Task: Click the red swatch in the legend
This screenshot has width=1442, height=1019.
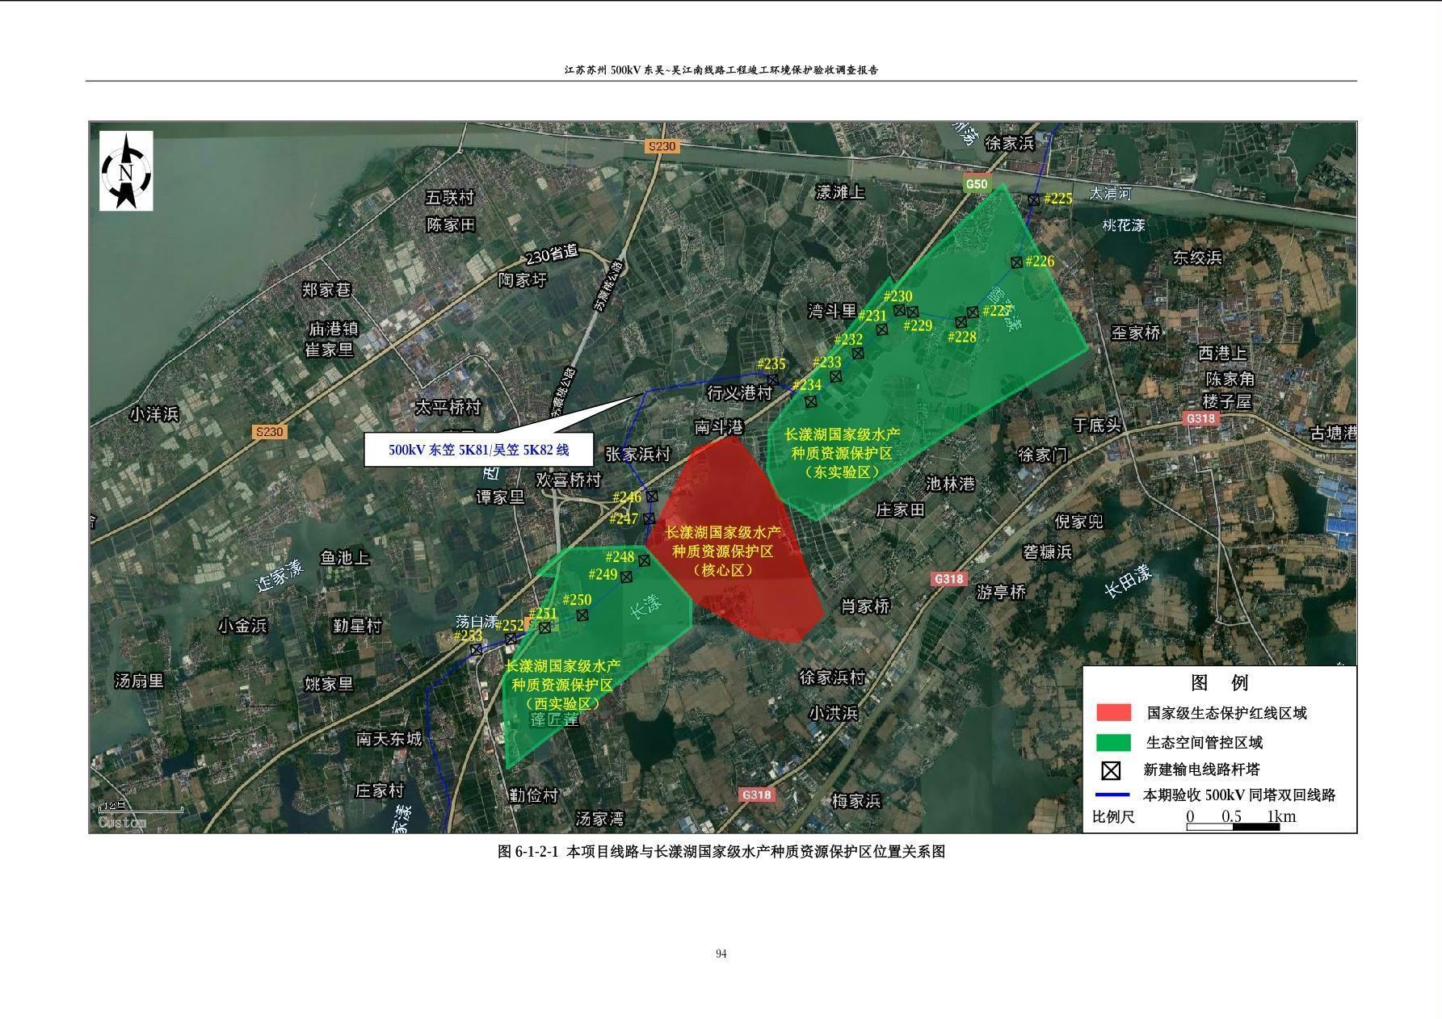Action: (x=1113, y=712)
